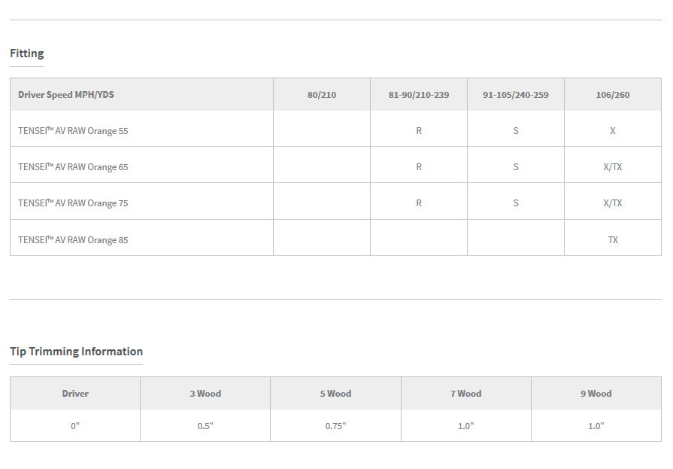The height and width of the screenshot is (469, 673).
Task: Select the TENSEI AV RAW Orange 65 row label
Action: click(x=73, y=167)
